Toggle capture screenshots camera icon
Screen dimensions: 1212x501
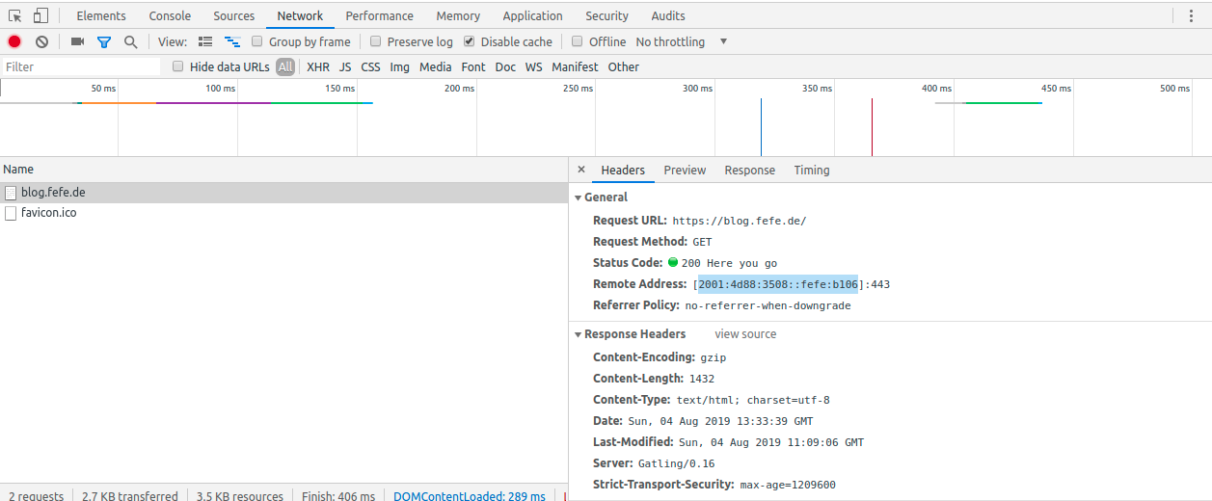[77, 41]
